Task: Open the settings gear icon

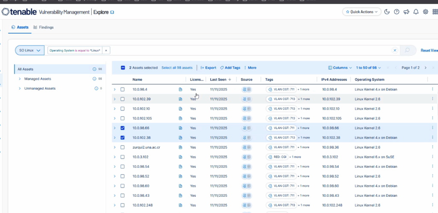Action: [425, 12]
